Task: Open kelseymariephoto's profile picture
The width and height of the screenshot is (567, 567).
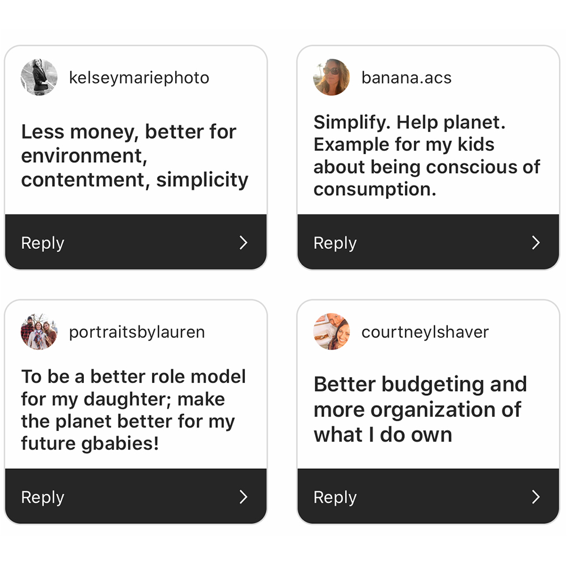Action: click(x=39, y=77)
